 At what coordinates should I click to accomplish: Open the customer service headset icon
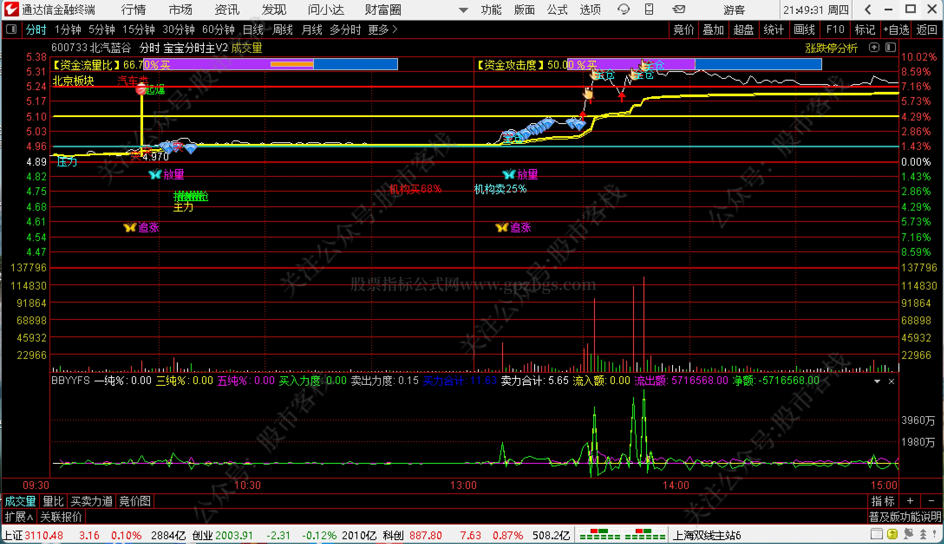(624, 9)
